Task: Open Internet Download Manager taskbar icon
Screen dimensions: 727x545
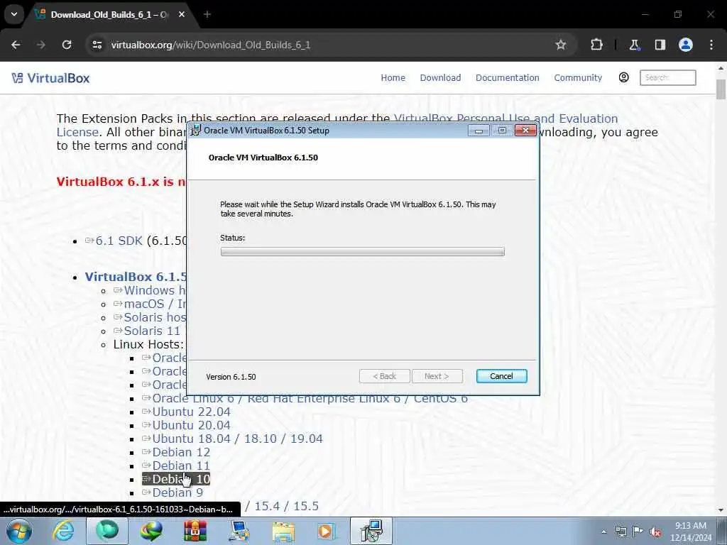Action: (x=151, y=531)
